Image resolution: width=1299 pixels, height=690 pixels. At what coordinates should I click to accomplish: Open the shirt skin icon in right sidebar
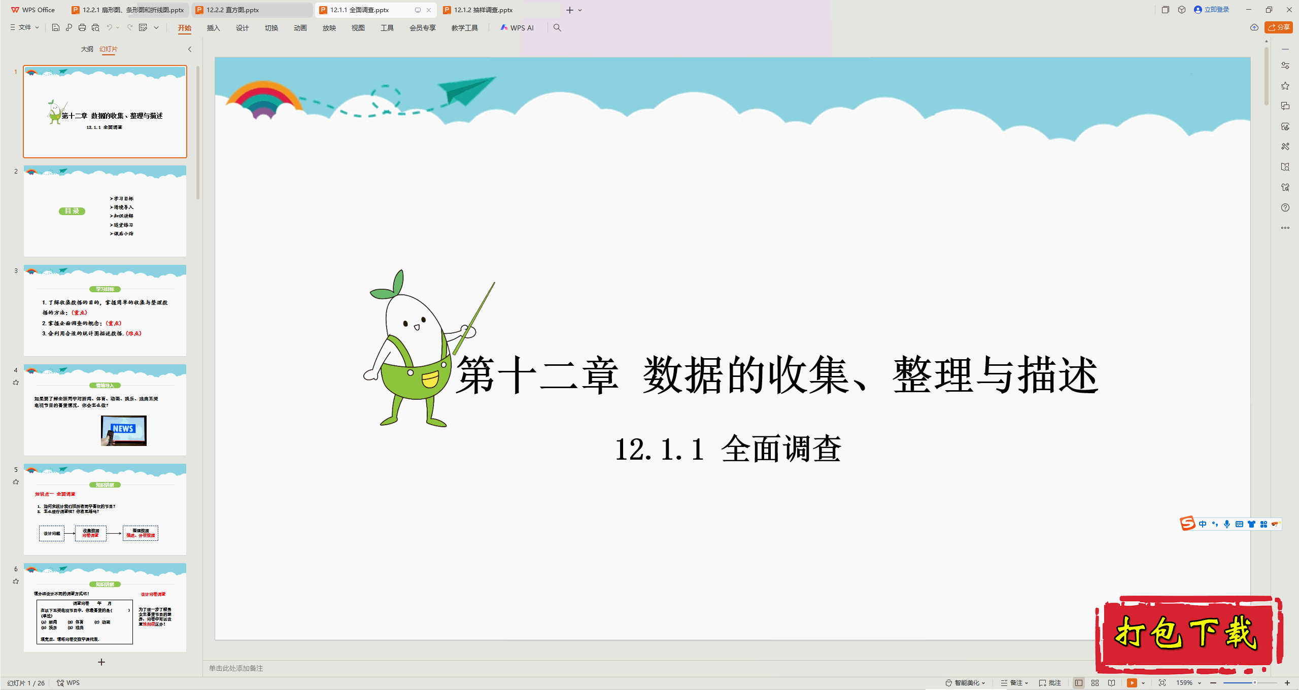click(x=1285, y=187)
